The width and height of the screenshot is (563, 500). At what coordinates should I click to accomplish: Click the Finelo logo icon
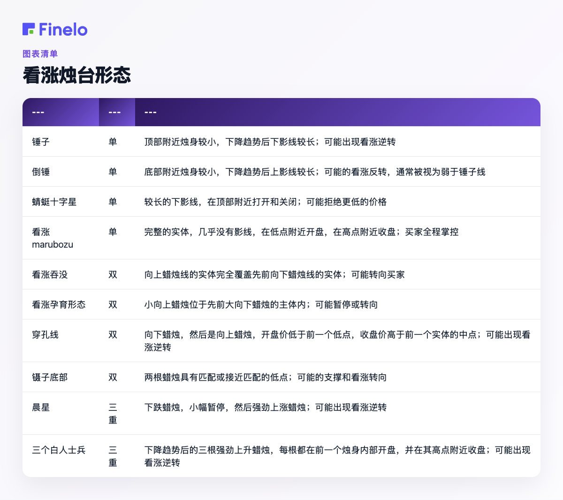(x=29, y=29)
